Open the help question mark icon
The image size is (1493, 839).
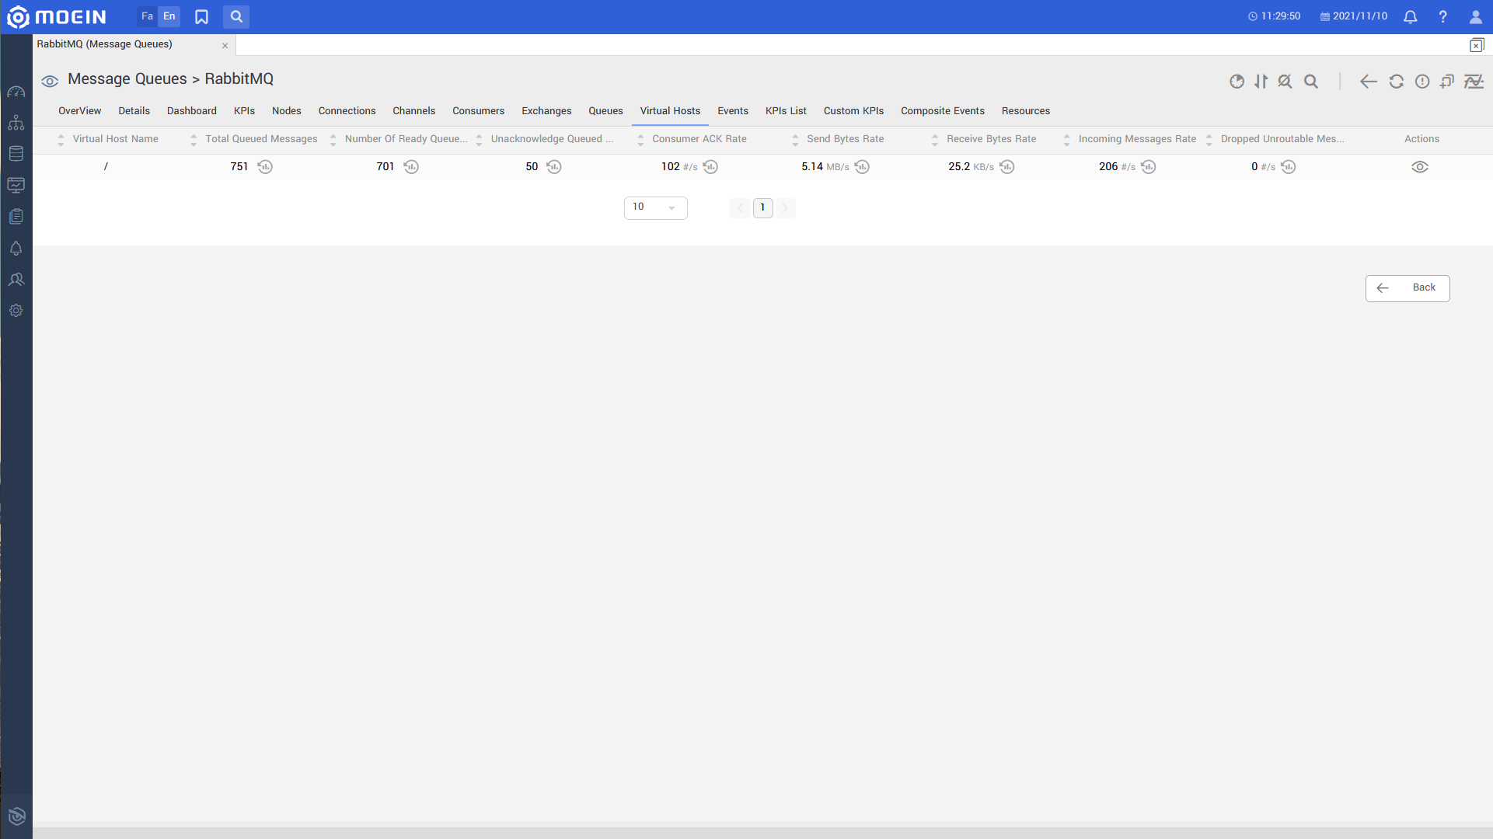[x=1442, y=16]
